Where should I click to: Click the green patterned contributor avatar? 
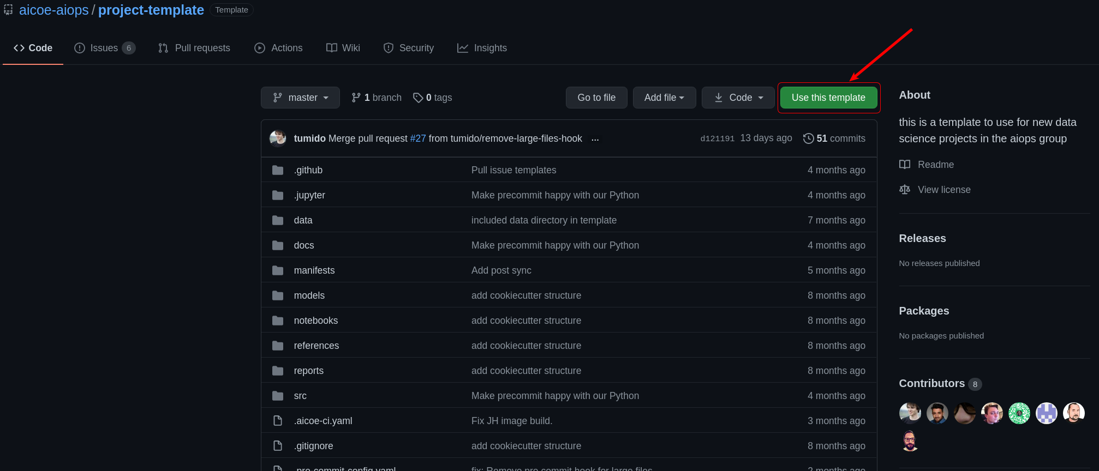pyautogui.click(x=1019, y=413)
